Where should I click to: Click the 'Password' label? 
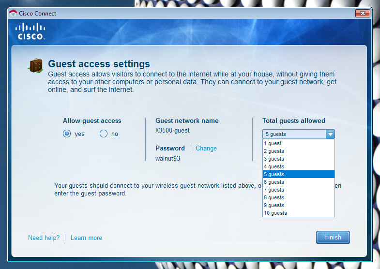click(x=170, y=148)
